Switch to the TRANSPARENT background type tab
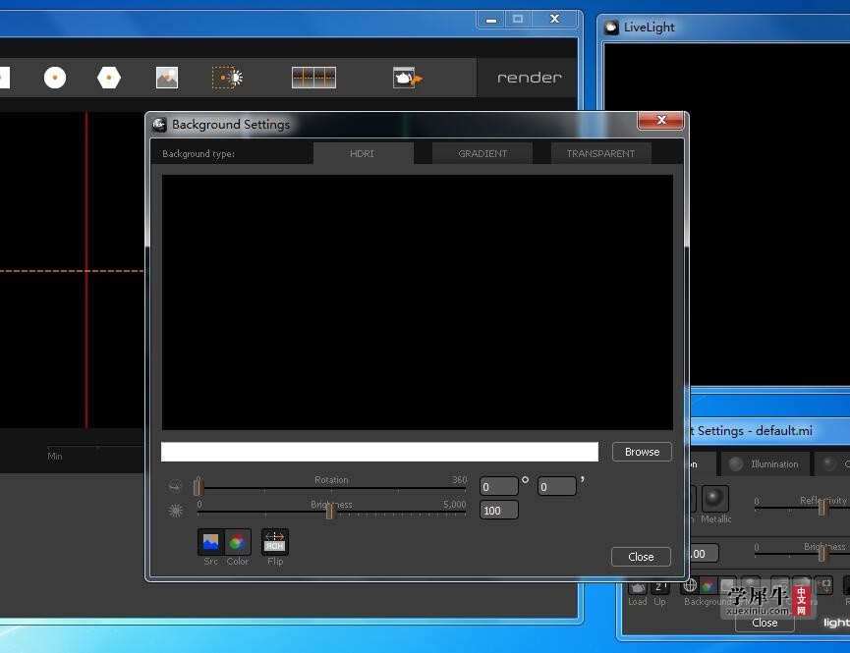This screenshot has width=850, height=653. coord(600,153)
